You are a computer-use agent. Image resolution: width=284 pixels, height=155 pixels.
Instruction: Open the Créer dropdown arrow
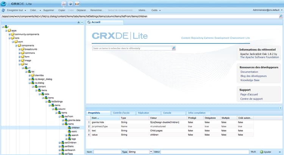coord(40,11)
